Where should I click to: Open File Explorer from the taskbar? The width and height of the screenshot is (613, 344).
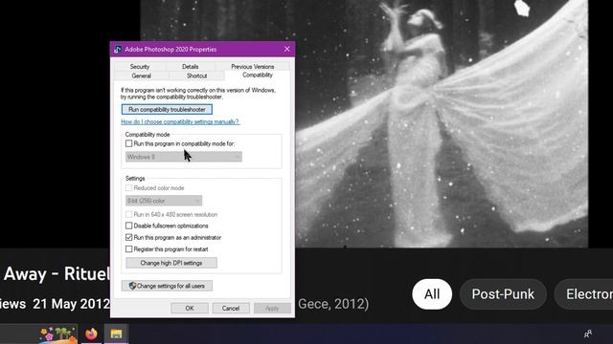116,333
